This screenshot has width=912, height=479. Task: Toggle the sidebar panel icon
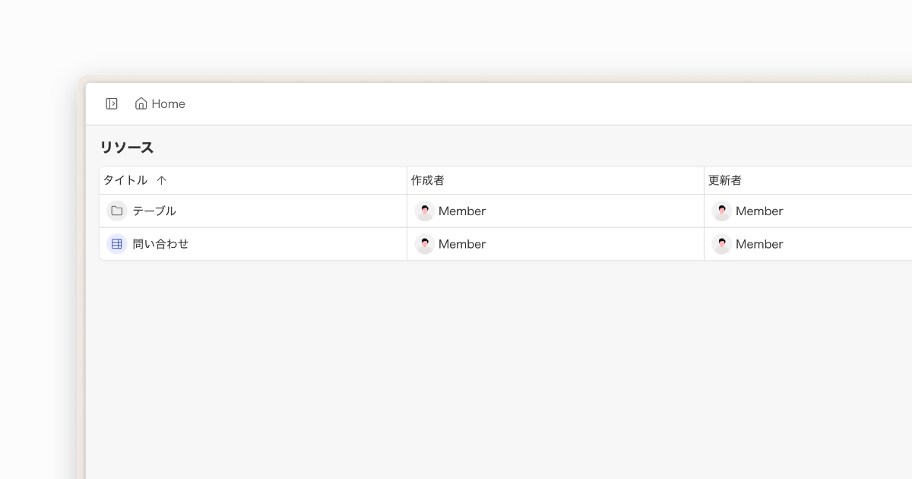(x=112, y=103)
